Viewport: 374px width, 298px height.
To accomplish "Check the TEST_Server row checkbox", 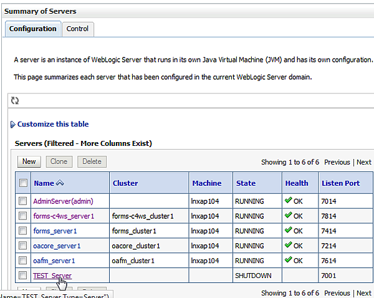I will click(x=22, y=276).
